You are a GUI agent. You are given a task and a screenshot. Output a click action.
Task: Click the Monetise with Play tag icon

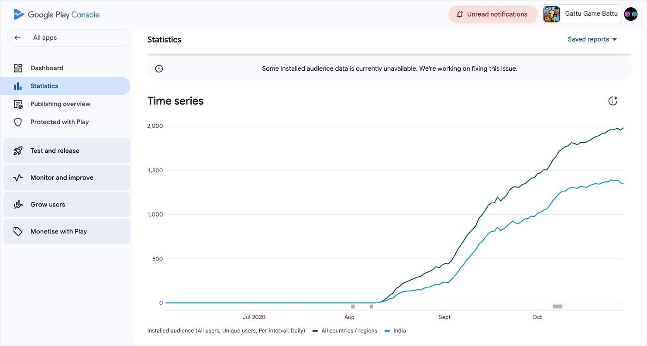18,231
